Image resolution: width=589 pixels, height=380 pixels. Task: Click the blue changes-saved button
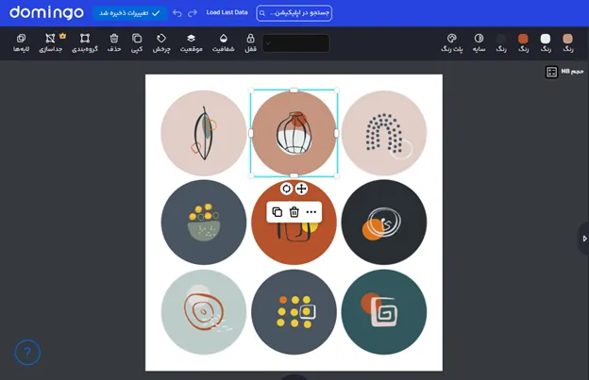click(x=129, y=13)
